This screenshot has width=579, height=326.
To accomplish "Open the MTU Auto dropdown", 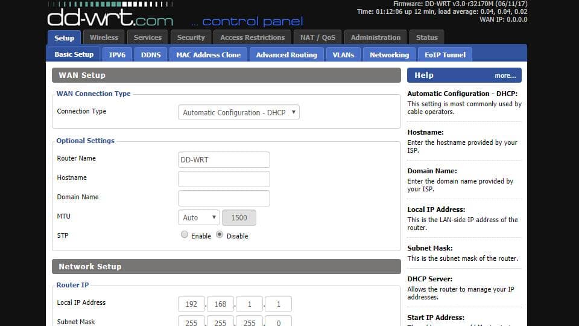I will pyautogui.click(x=198, y=217).
